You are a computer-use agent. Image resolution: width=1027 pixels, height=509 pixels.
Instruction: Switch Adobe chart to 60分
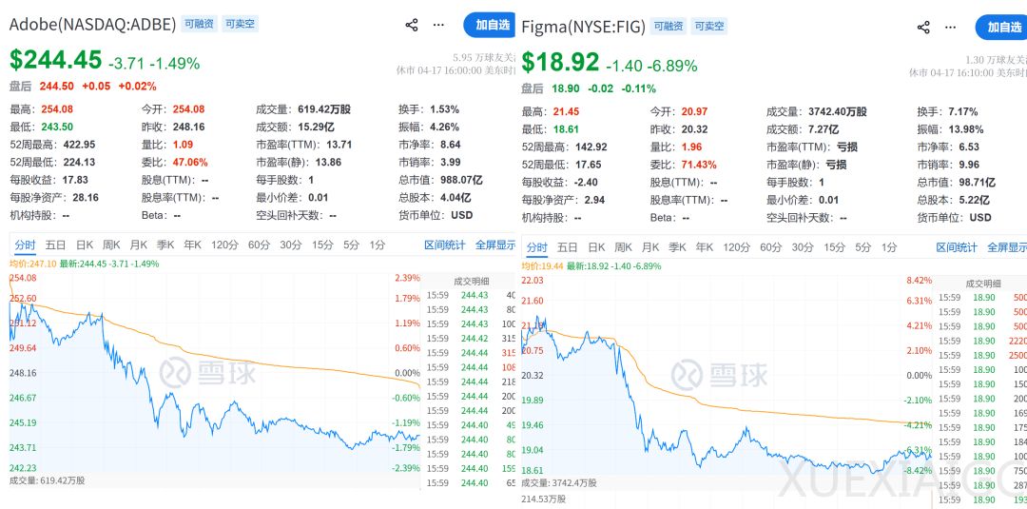tap(259, 245)
